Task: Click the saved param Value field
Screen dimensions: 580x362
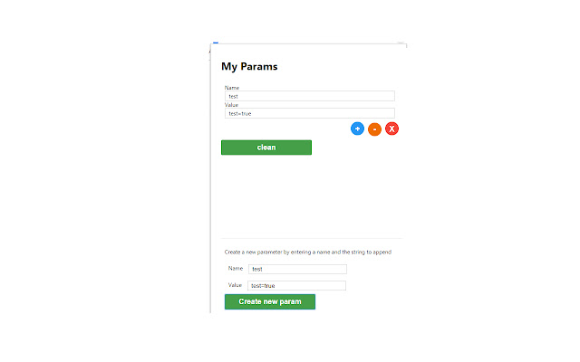Action: [310, 113]
